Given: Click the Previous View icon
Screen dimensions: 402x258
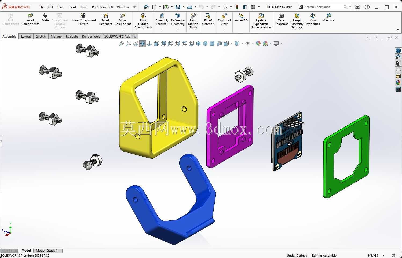Looking at the screenshot, I should tap(136, 43).
